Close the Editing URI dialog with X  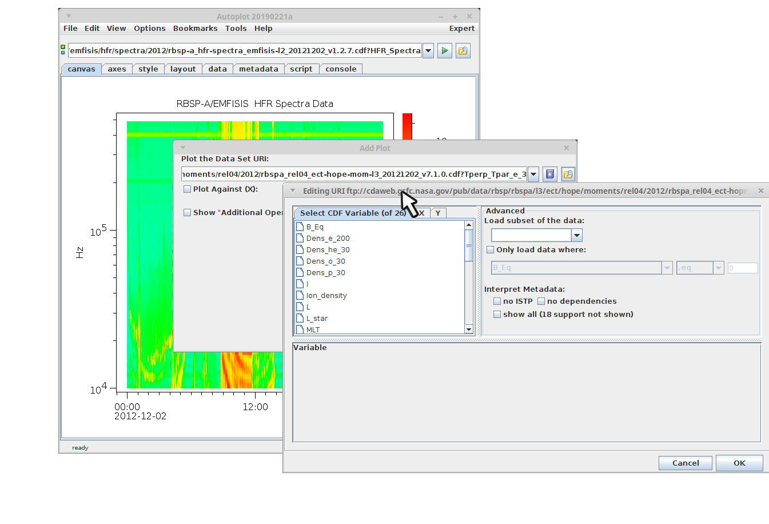click(x=760, y=191)
